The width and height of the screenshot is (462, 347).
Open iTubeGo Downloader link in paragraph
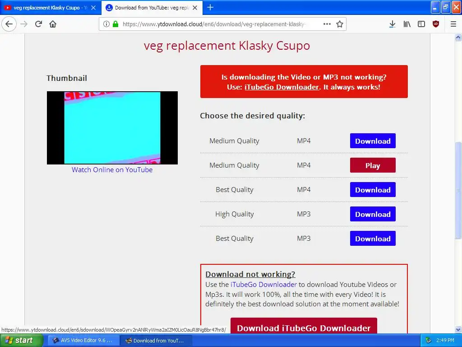coord(263,285)
